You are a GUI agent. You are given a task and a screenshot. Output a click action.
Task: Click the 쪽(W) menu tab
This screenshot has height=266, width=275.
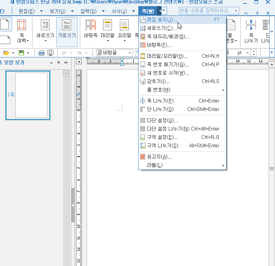click(148, 11)
